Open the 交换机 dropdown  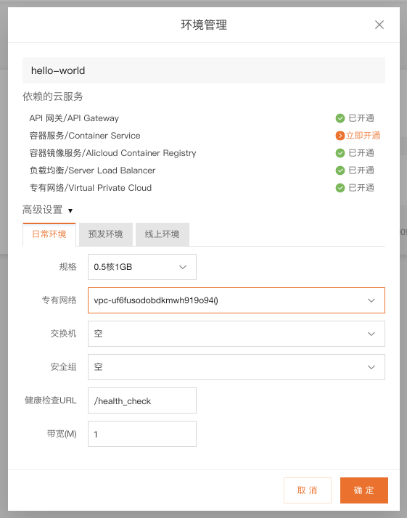(x=237, y=334)
